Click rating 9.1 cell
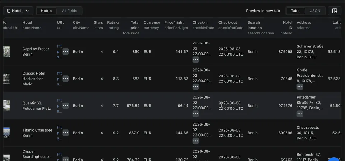This screenshot has height=161, width=345. tap(116, 52)
